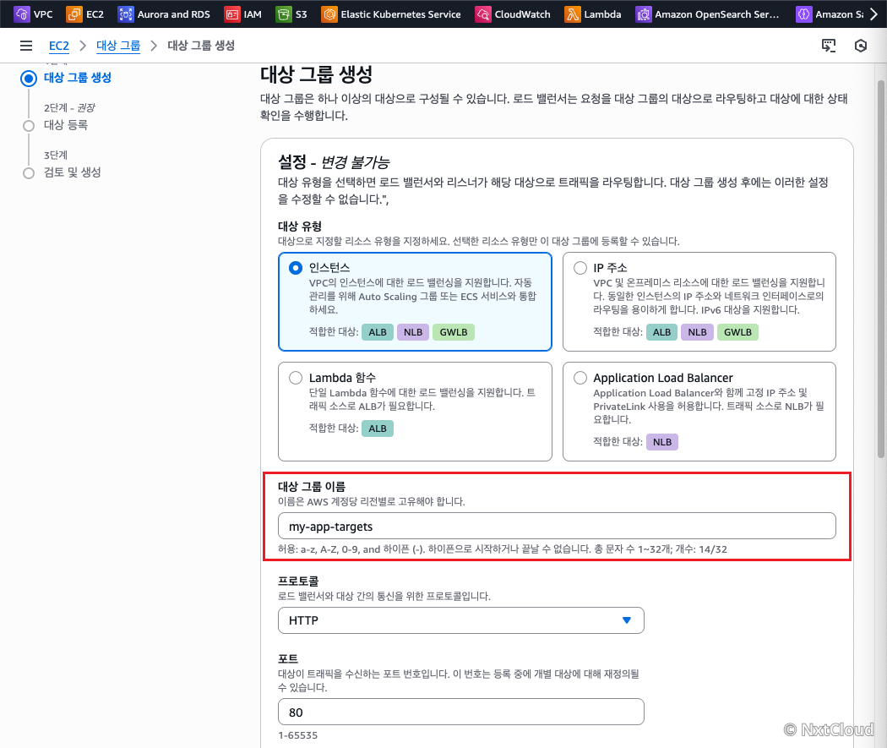Open the CloudWatch service shortcut icon
Viewport: 887px width, 748px height.
pyautogui.click(x=482, y=14)
